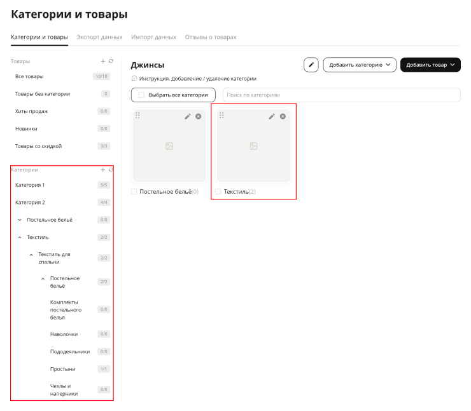Click the 5/5 badge of Категория 1

click(x=104, y=185)
